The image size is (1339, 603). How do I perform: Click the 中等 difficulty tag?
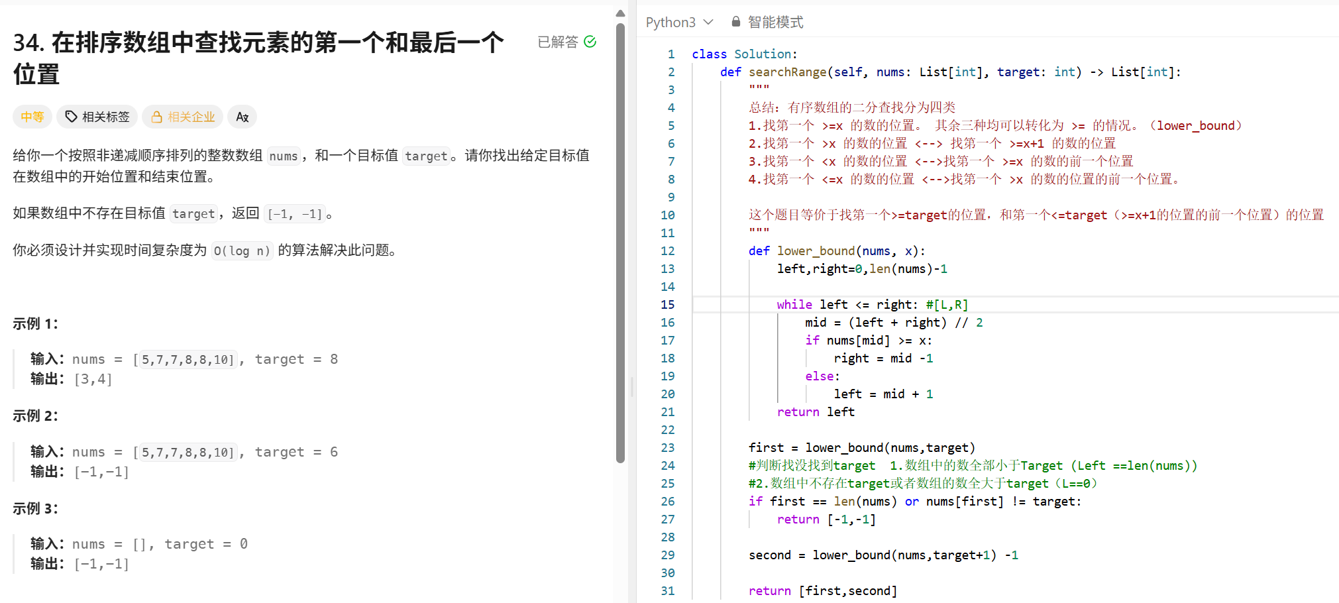(x=32, y=117)
